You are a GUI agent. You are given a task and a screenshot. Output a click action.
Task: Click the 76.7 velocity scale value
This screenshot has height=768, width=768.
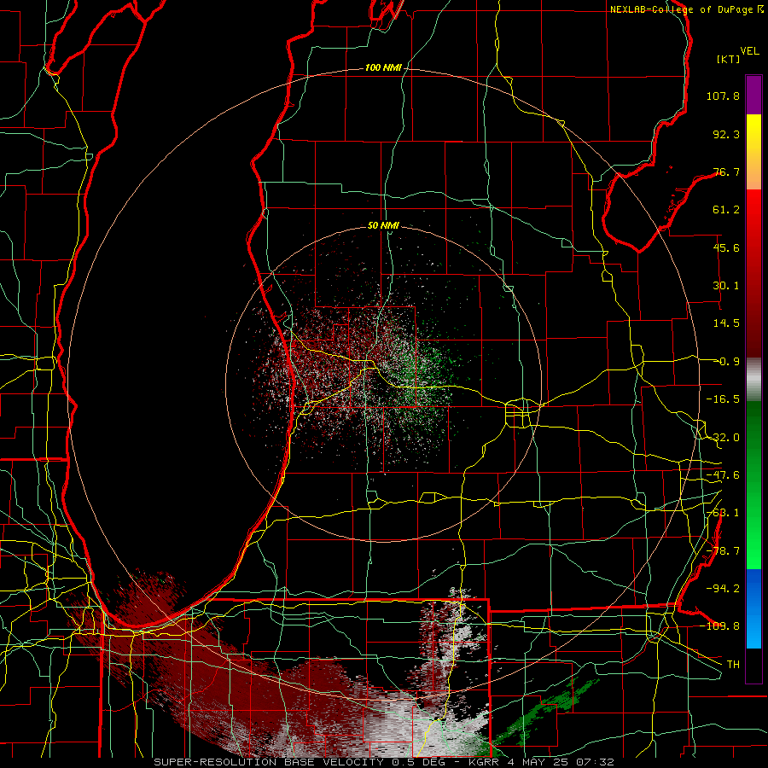(x=726, y=172)
